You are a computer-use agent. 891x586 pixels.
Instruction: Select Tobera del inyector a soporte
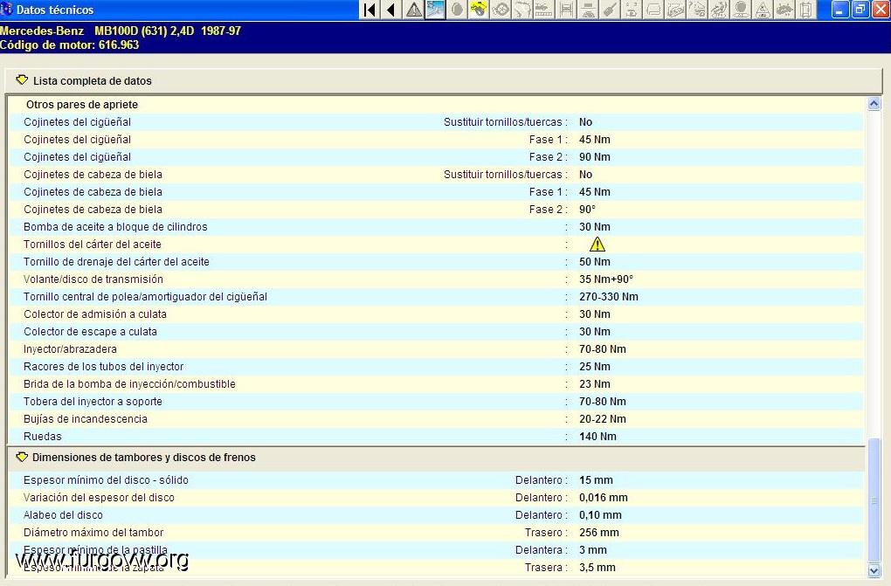93,402
